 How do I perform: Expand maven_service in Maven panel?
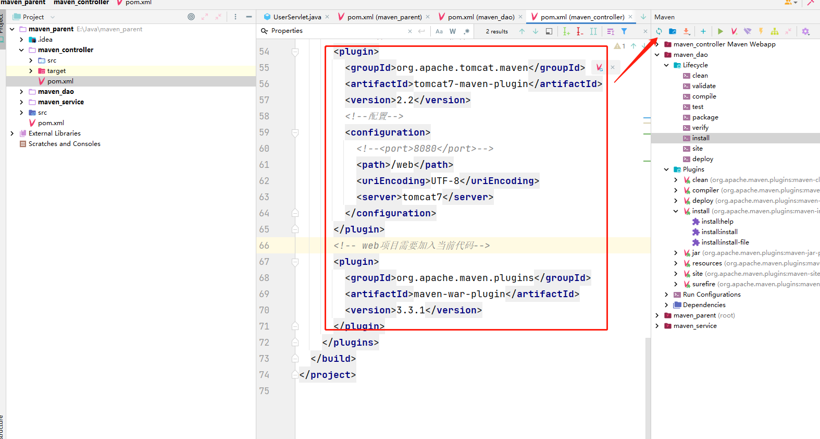click(657, 326)
